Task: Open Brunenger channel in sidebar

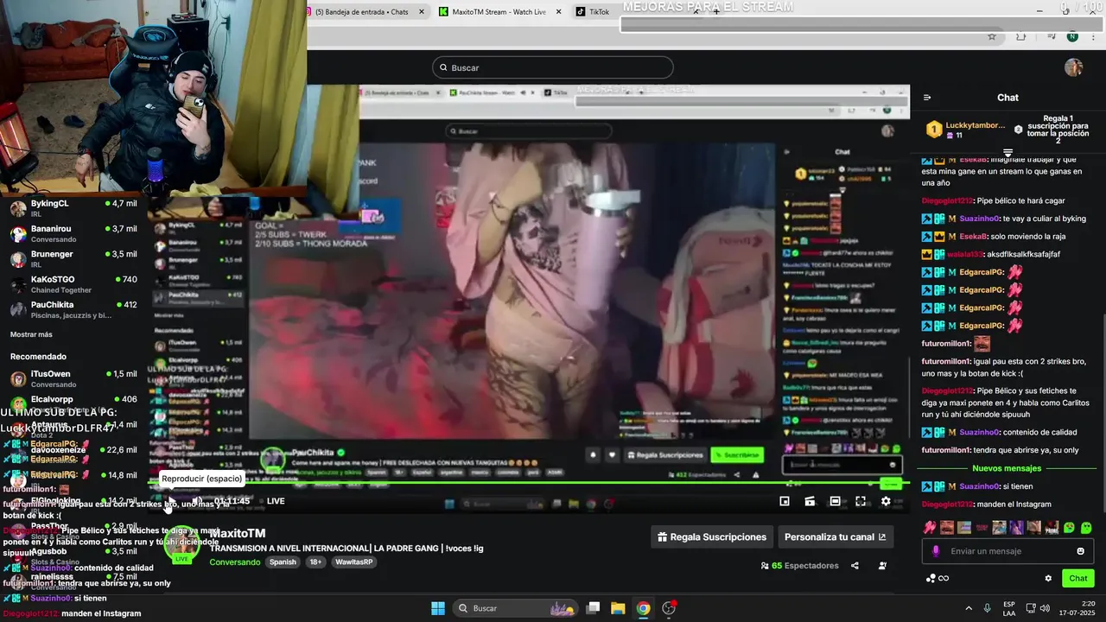Action: click(73, 258)
